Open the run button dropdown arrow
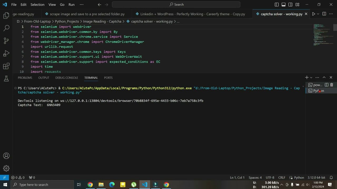 (x=318, y=14)
